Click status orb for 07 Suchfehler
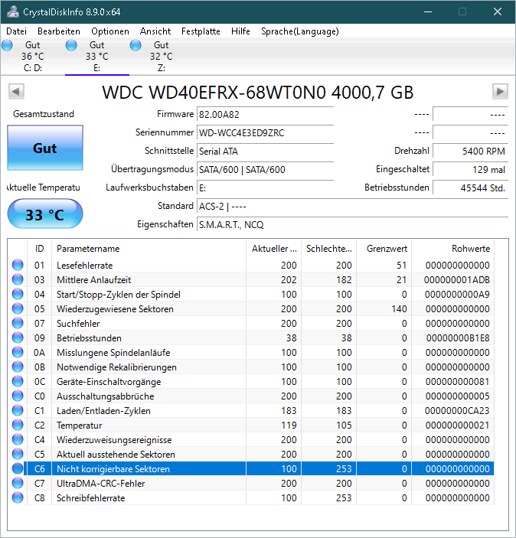The width and height of the screenshot is (516, 538). [18, 323]
